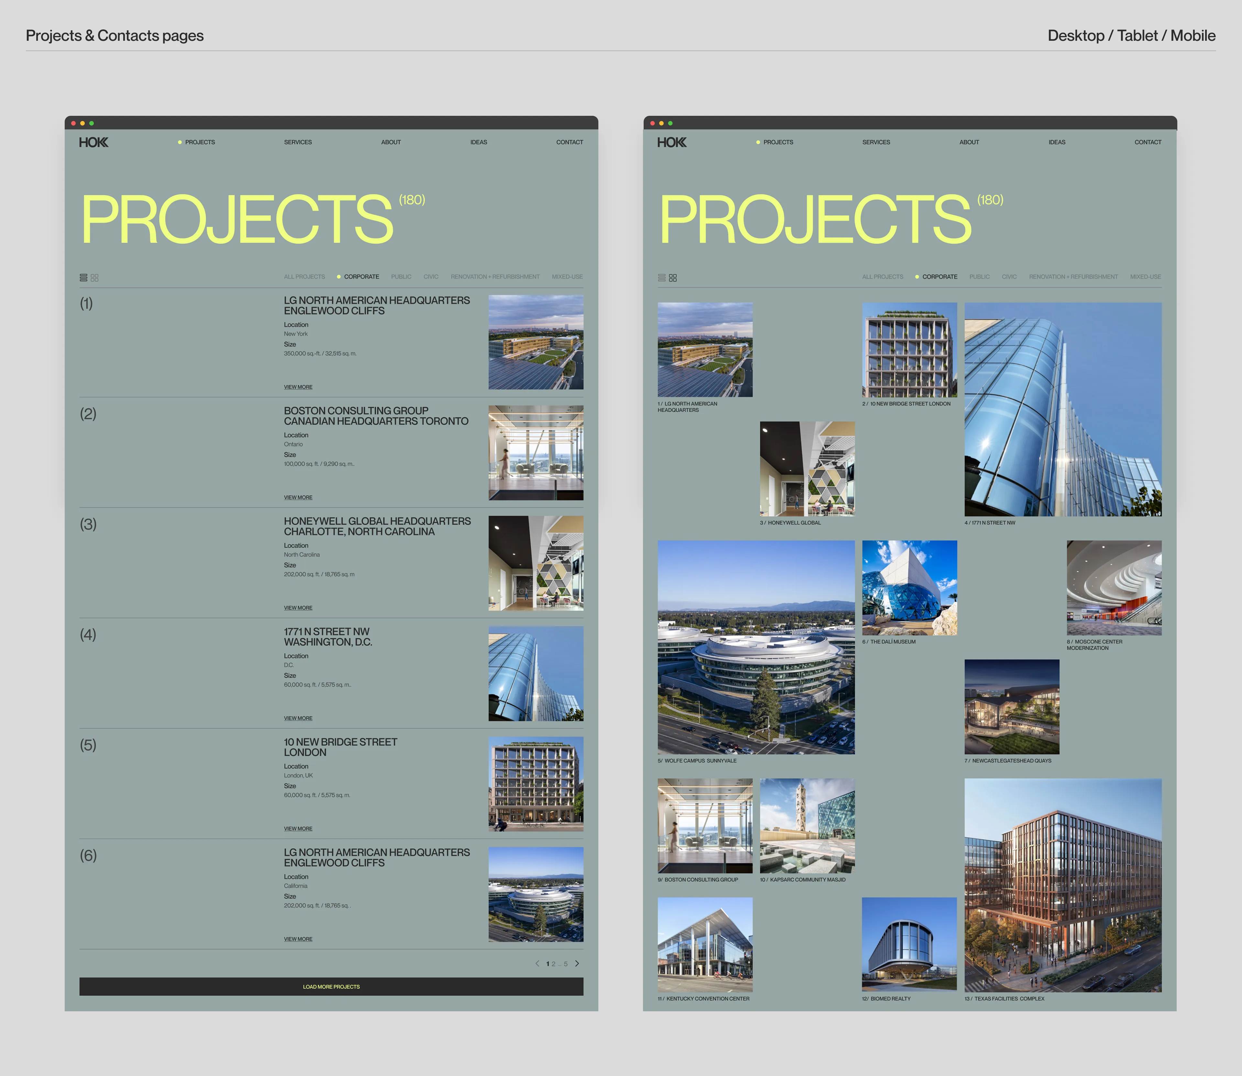Viewport: 1242px width, 1076px height.
Task: Filter by All Projects in the left window
Action: [x=304, y=277]
